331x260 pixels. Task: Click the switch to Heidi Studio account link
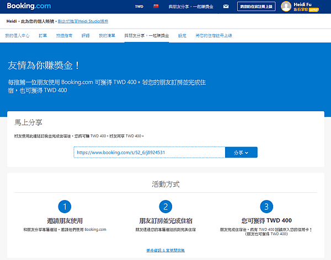click(83, 21)
